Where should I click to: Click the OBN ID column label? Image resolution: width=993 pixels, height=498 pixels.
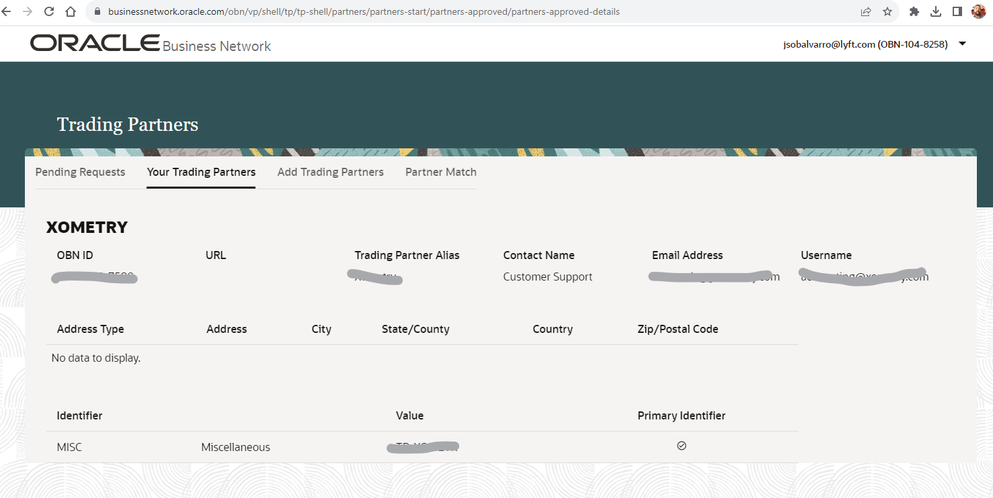pyautogui.click(x=75, y=255)
